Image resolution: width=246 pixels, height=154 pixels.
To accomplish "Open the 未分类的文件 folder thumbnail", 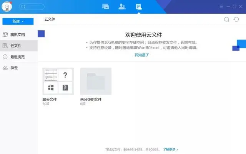I will pyautogui.click(x=96, y=81).
